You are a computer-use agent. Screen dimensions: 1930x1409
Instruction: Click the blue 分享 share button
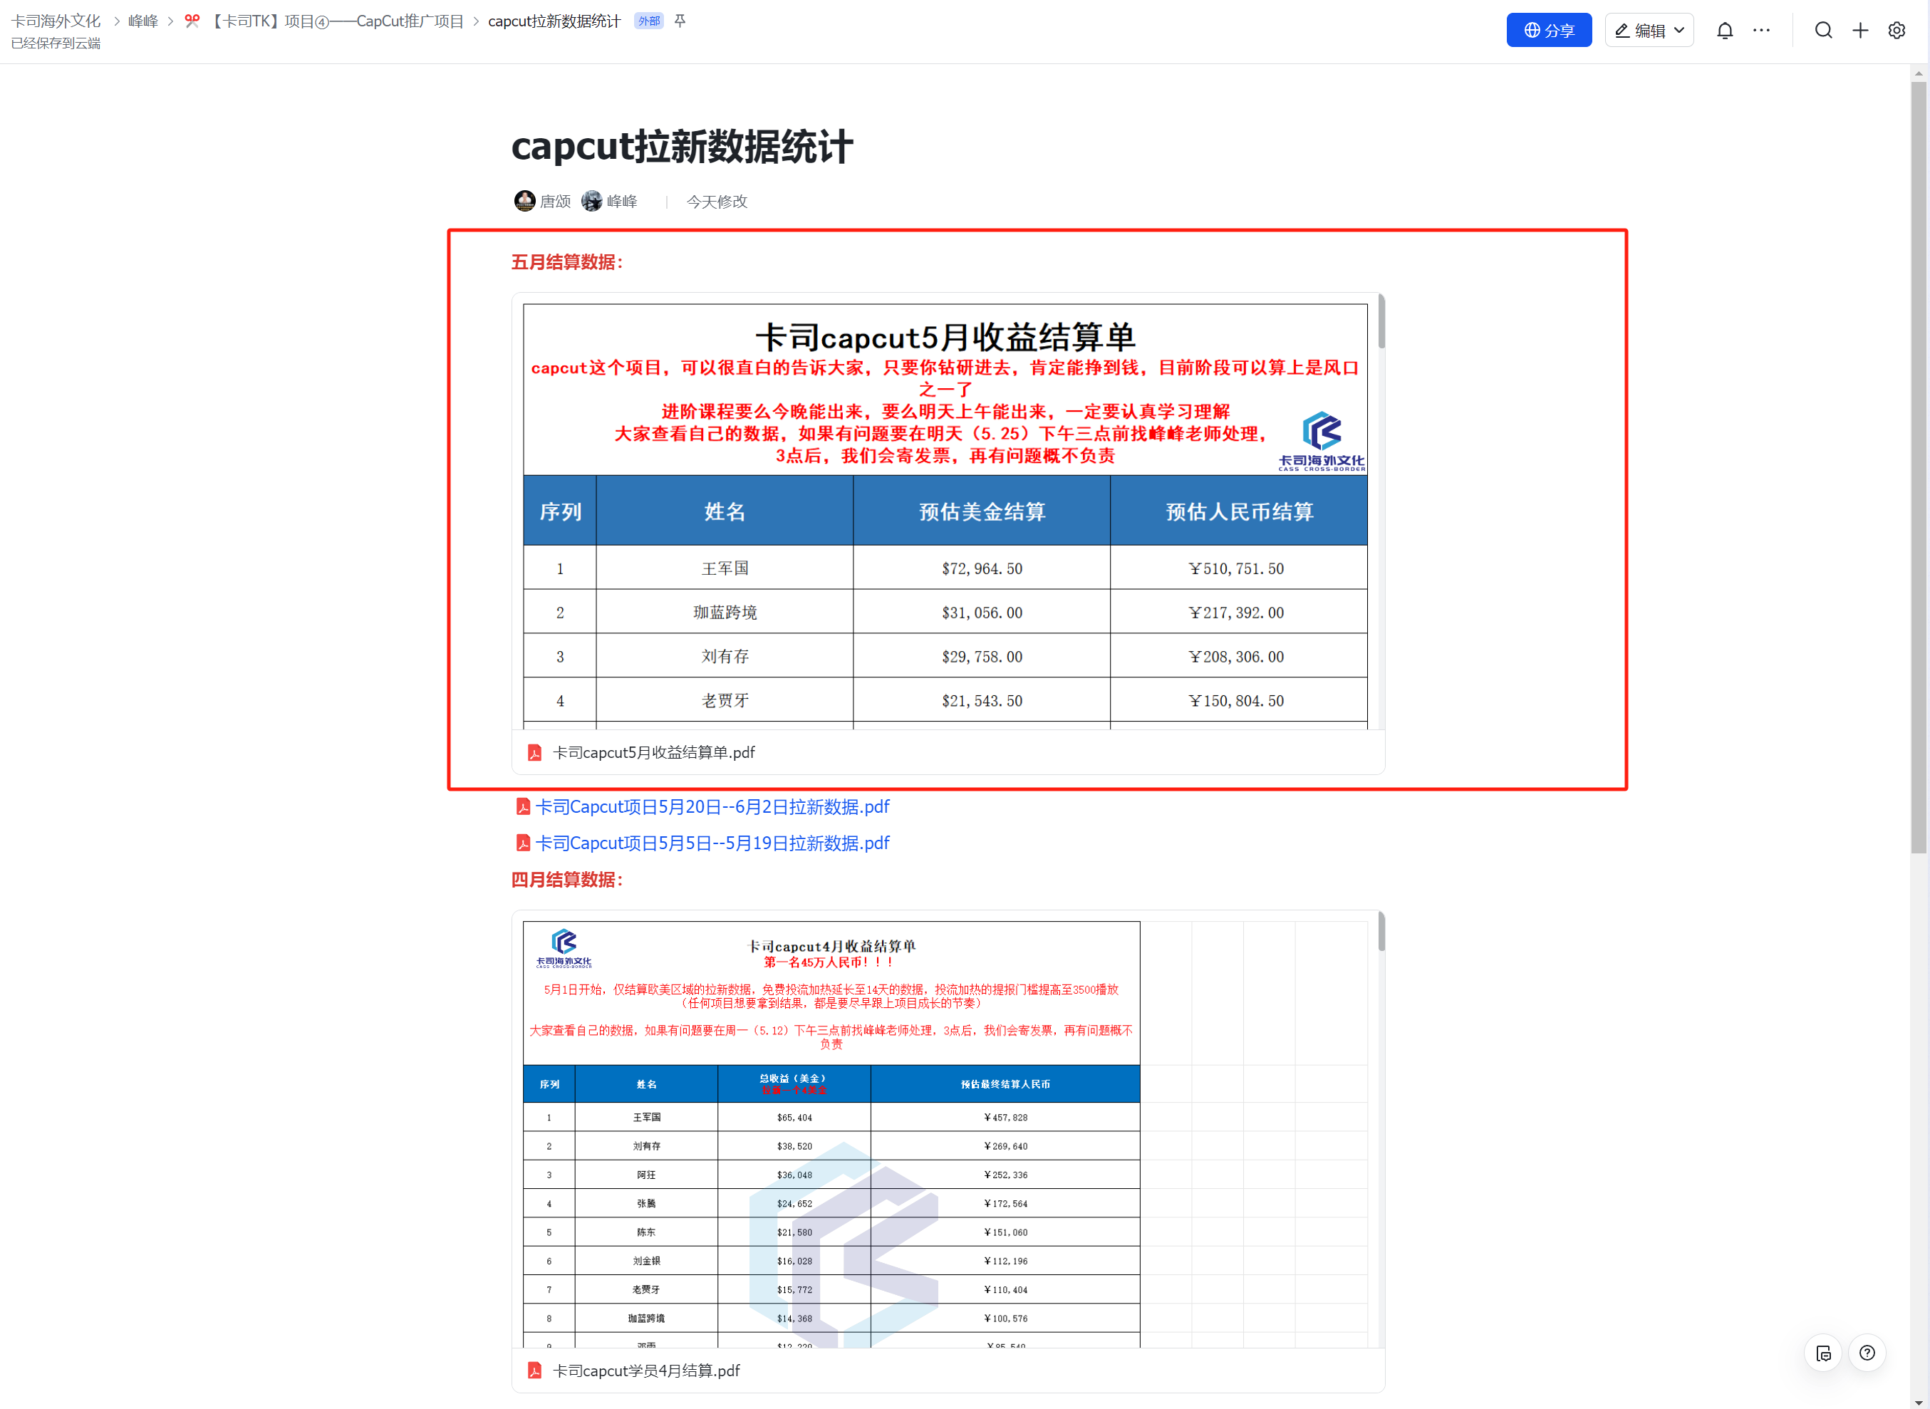coord(1548,31)
